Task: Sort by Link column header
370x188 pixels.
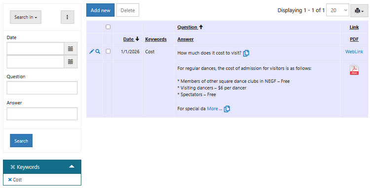Action: [x=354, y=27]
